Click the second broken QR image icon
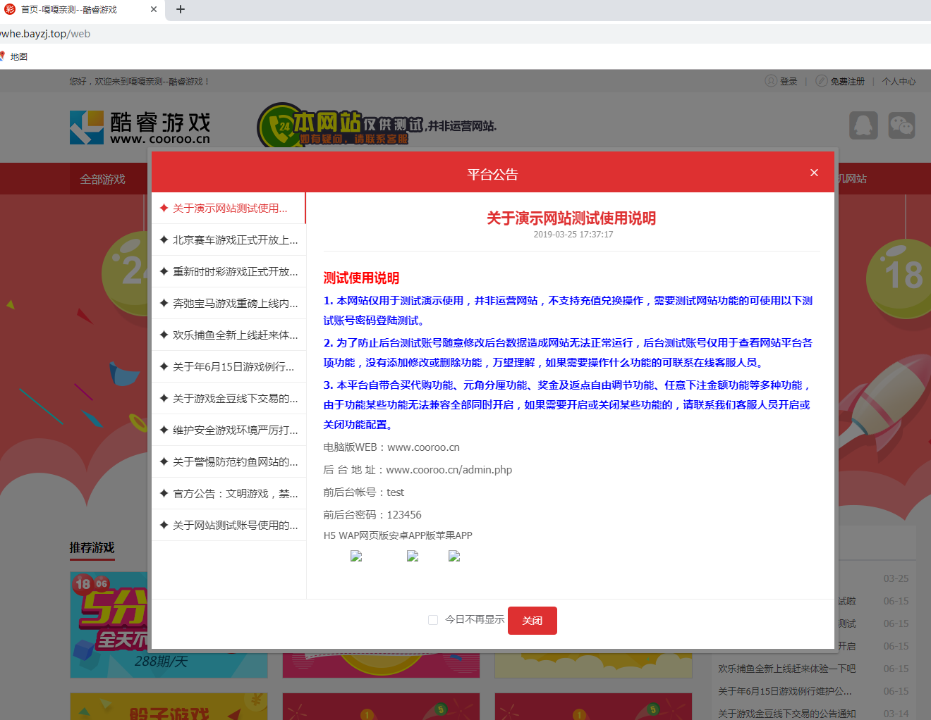931x720 pixels. (x=413, y=556)
